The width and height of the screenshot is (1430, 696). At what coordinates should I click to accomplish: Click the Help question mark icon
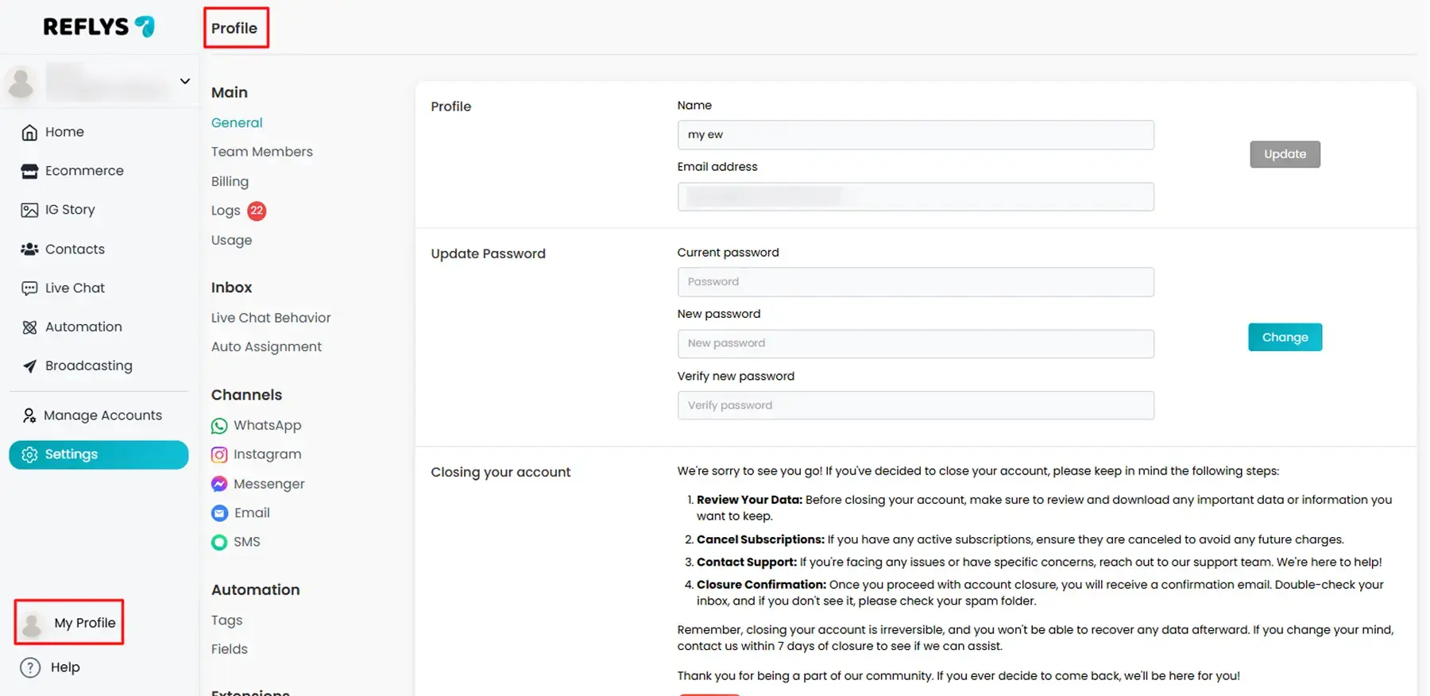pos(30,667)
